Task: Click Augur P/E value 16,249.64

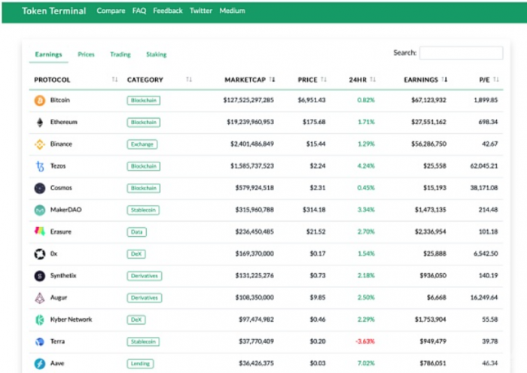Action: [484, 298]
